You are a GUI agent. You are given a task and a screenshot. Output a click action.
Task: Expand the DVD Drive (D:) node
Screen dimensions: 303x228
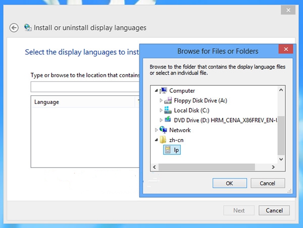click(161, 120)
